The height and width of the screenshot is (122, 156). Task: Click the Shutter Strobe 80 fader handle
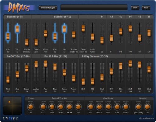point(74,34)
